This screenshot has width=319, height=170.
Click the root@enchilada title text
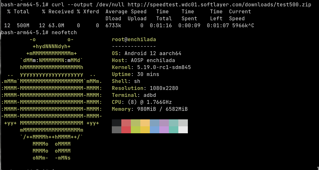pyautogui.click(x=134, y=40)
